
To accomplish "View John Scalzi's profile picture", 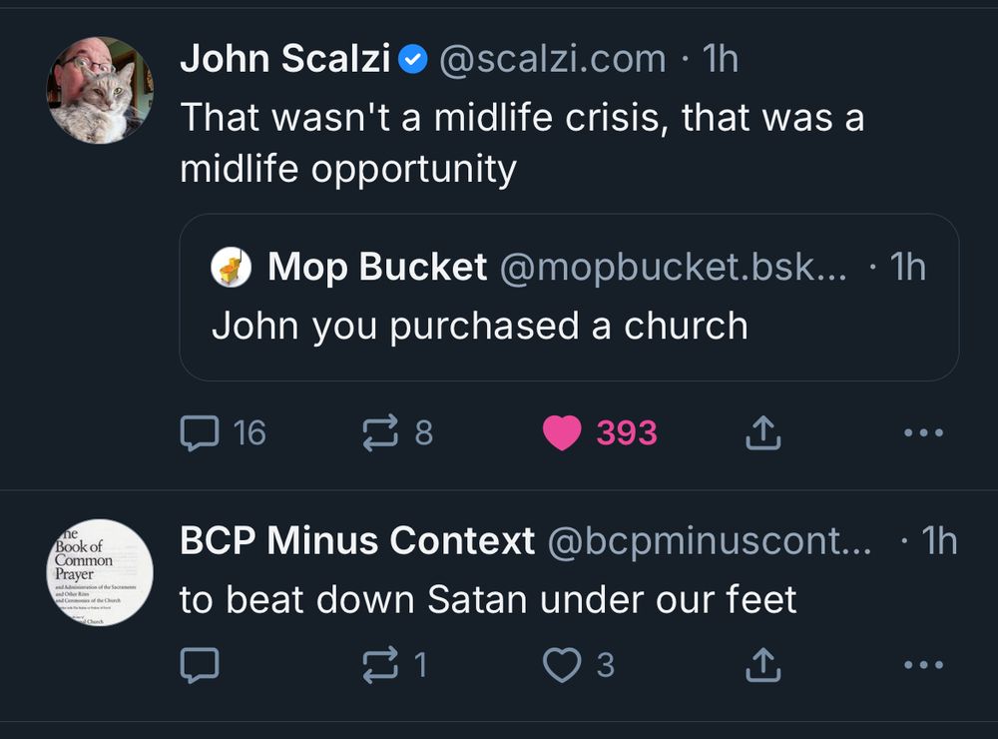I will (100, 88).
